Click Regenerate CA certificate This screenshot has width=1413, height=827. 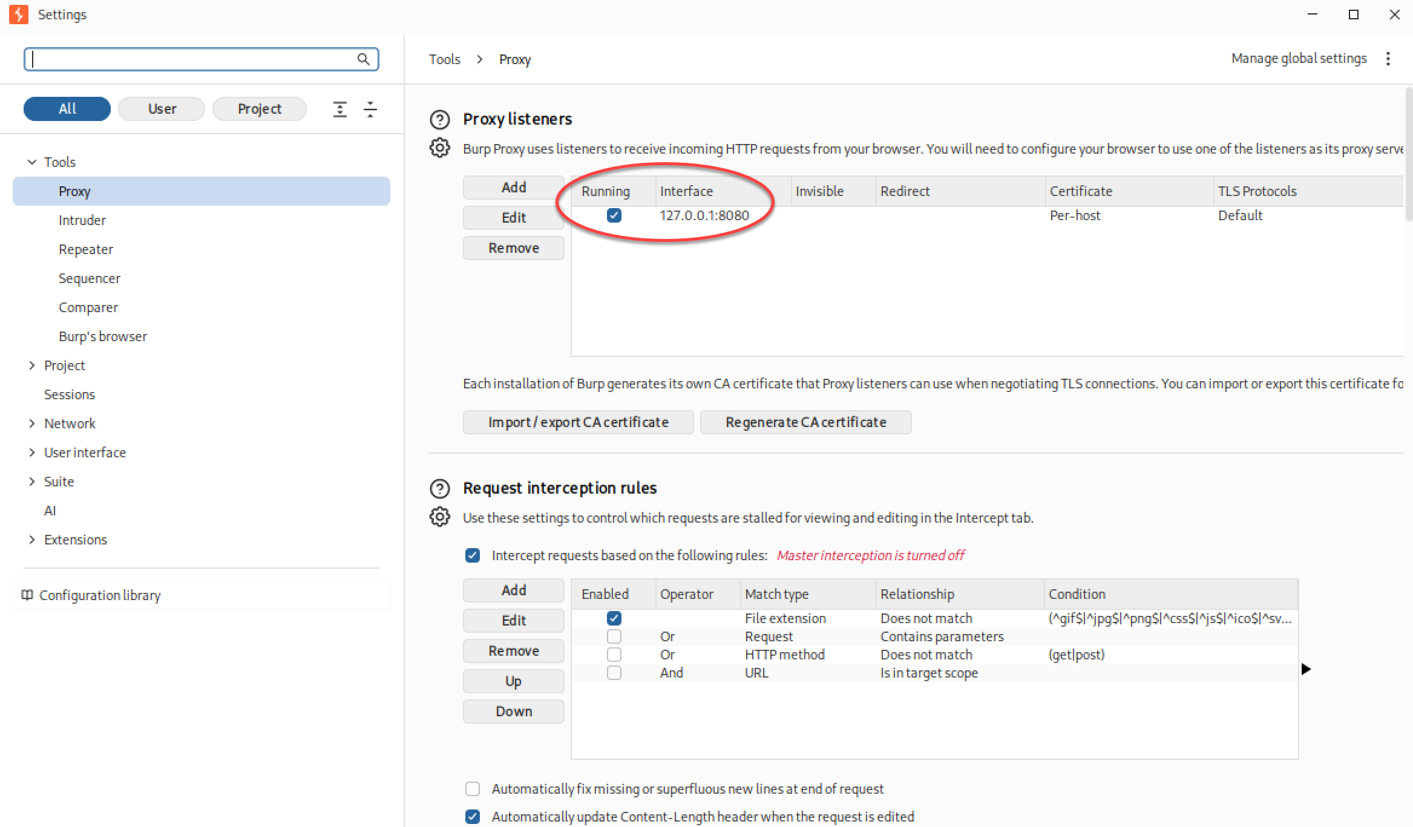pos(806,422)
